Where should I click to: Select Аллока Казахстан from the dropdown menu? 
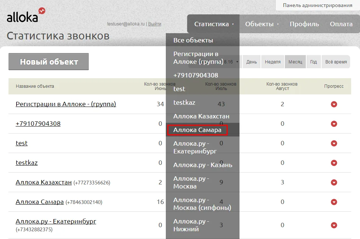click(203, 116)
